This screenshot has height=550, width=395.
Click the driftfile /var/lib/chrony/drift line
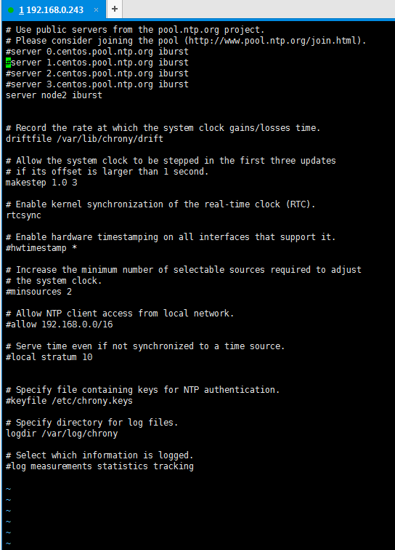84,139
